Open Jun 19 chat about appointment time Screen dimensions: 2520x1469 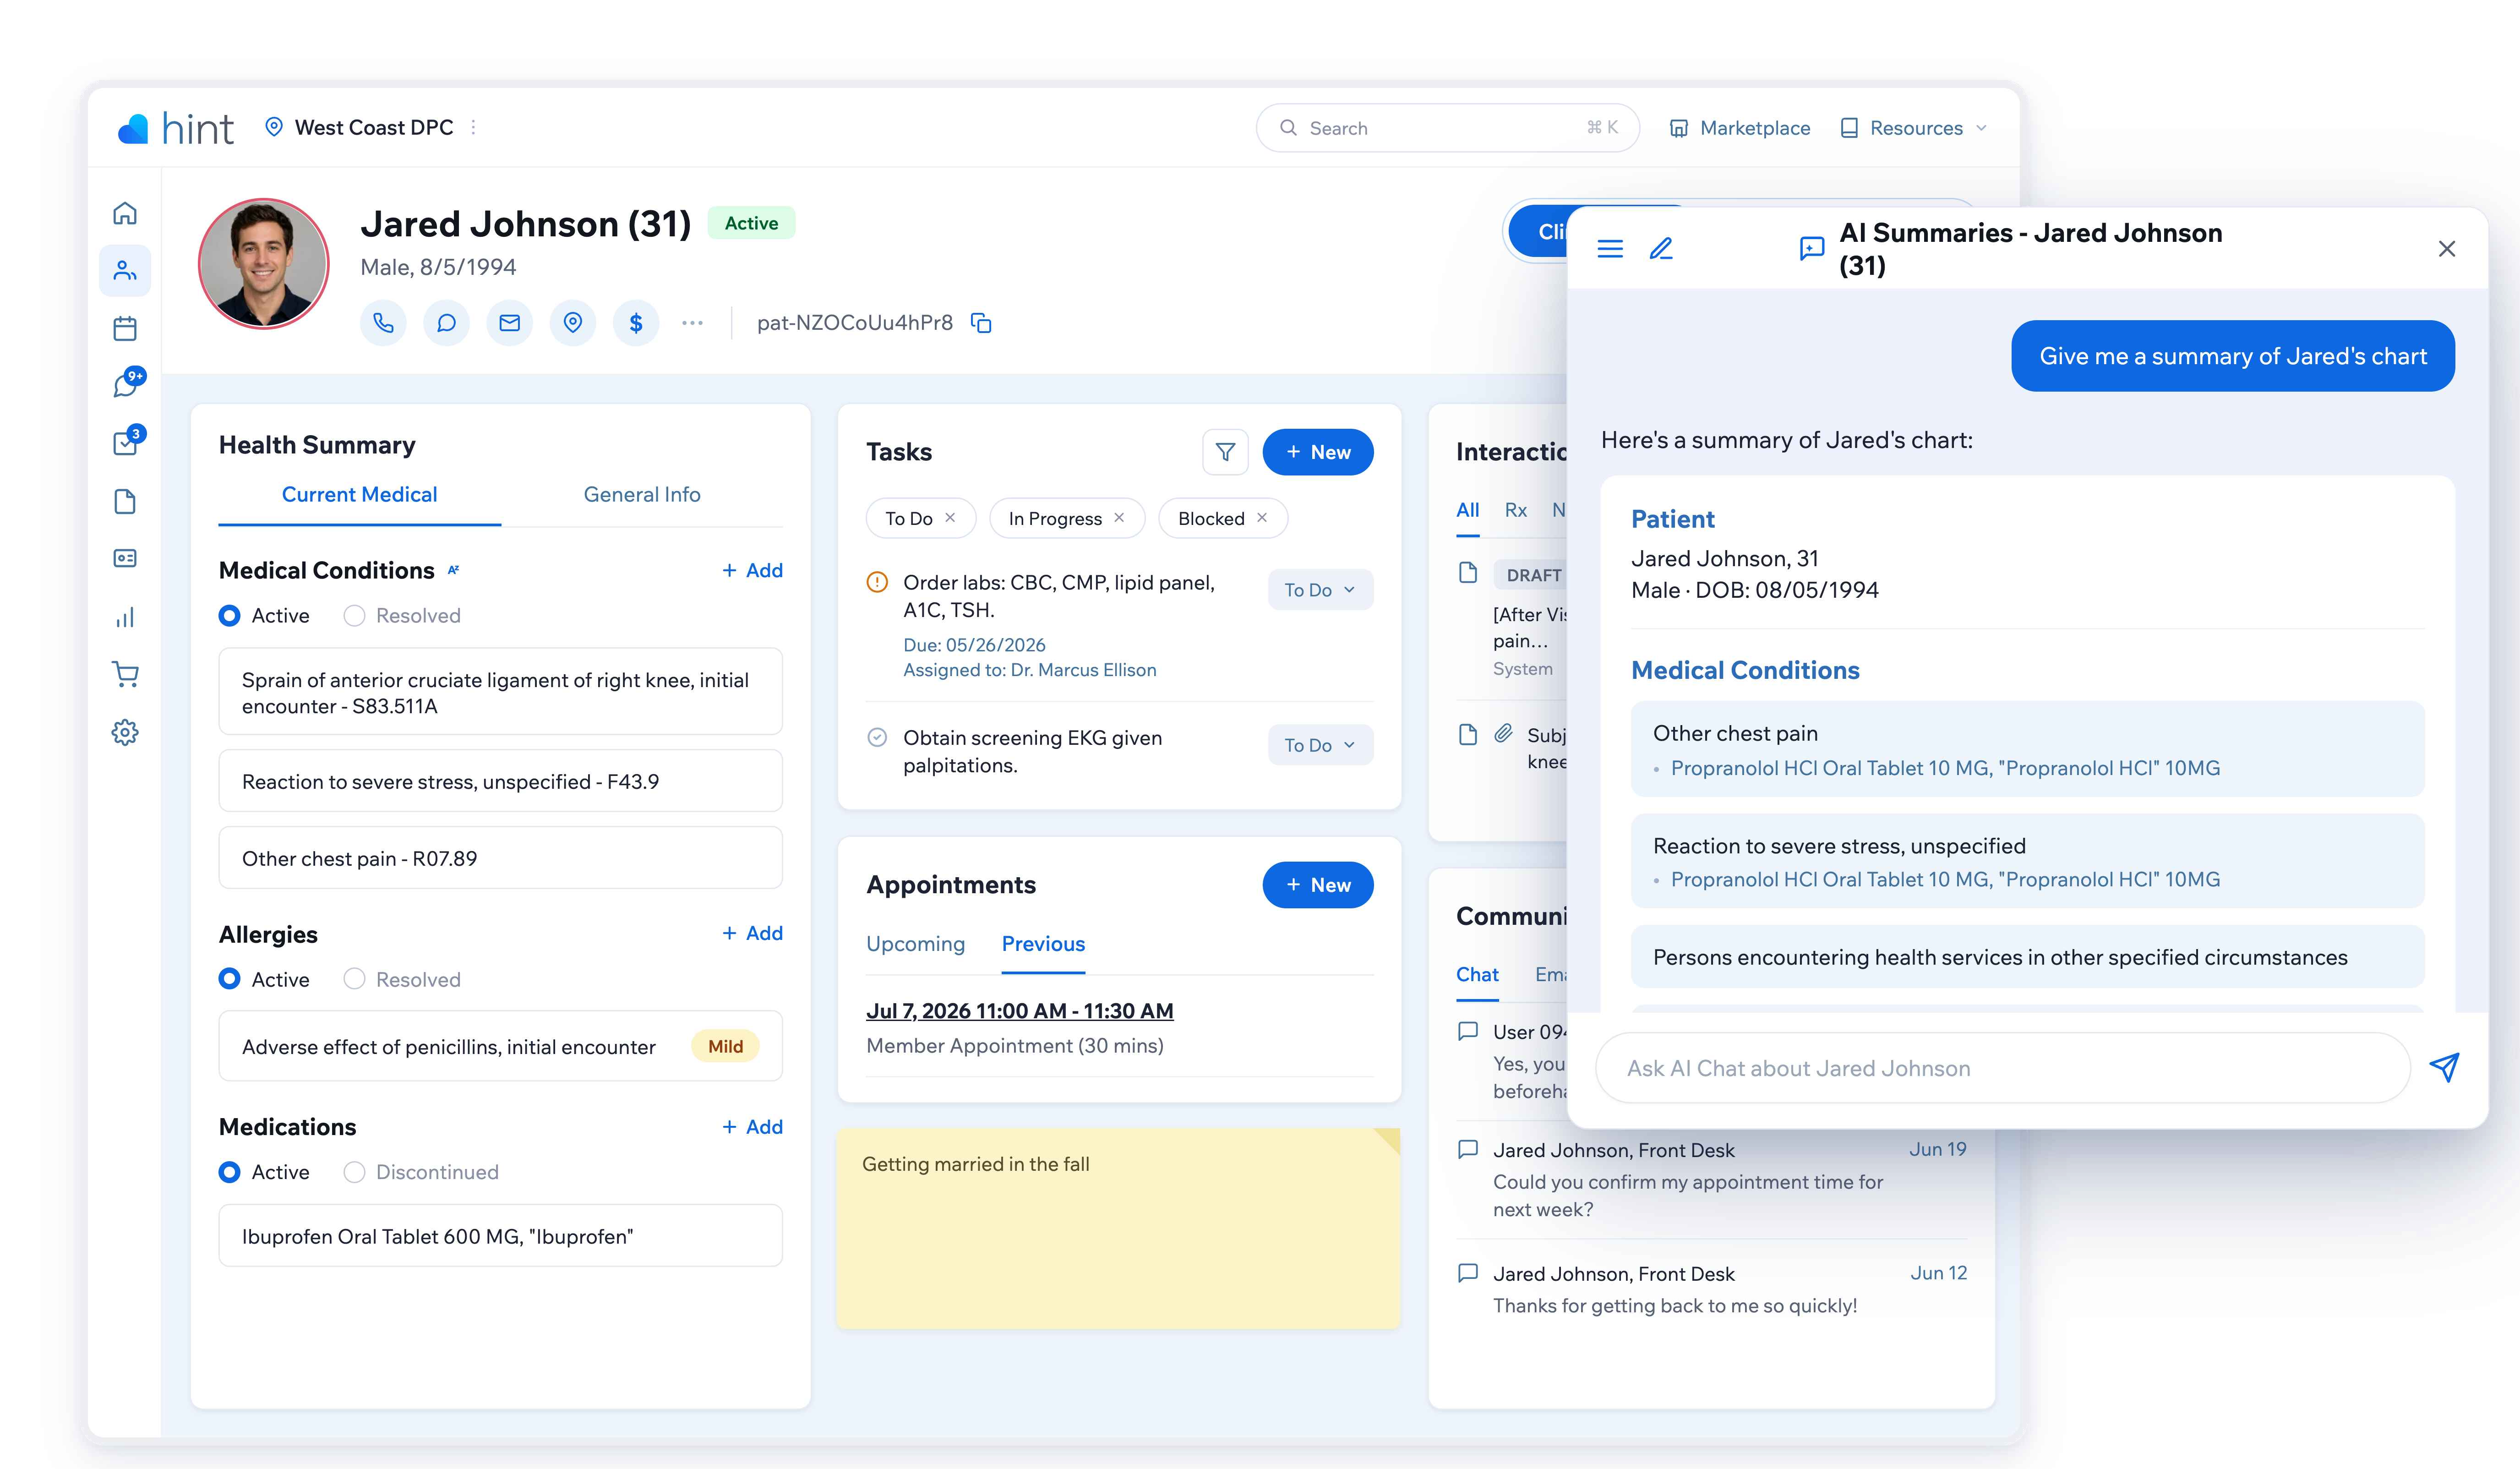pyautogui.click(x=1711, y=1179)
